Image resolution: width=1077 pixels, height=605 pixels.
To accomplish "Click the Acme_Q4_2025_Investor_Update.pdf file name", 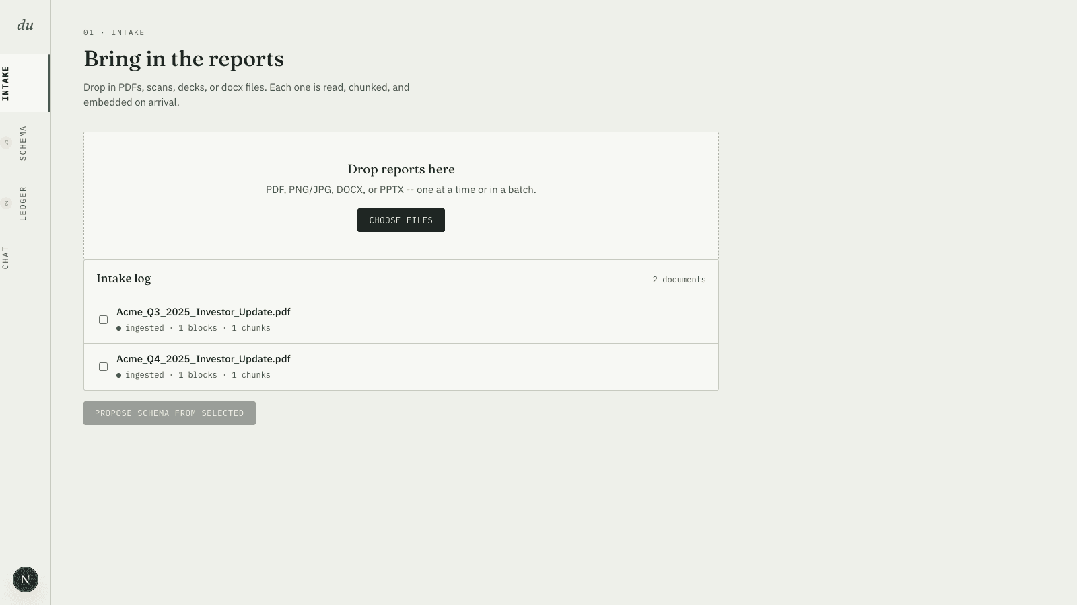I will tap(203, 359).
